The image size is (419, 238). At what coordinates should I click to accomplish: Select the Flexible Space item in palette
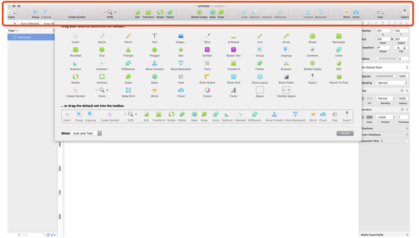coord(286,92)
